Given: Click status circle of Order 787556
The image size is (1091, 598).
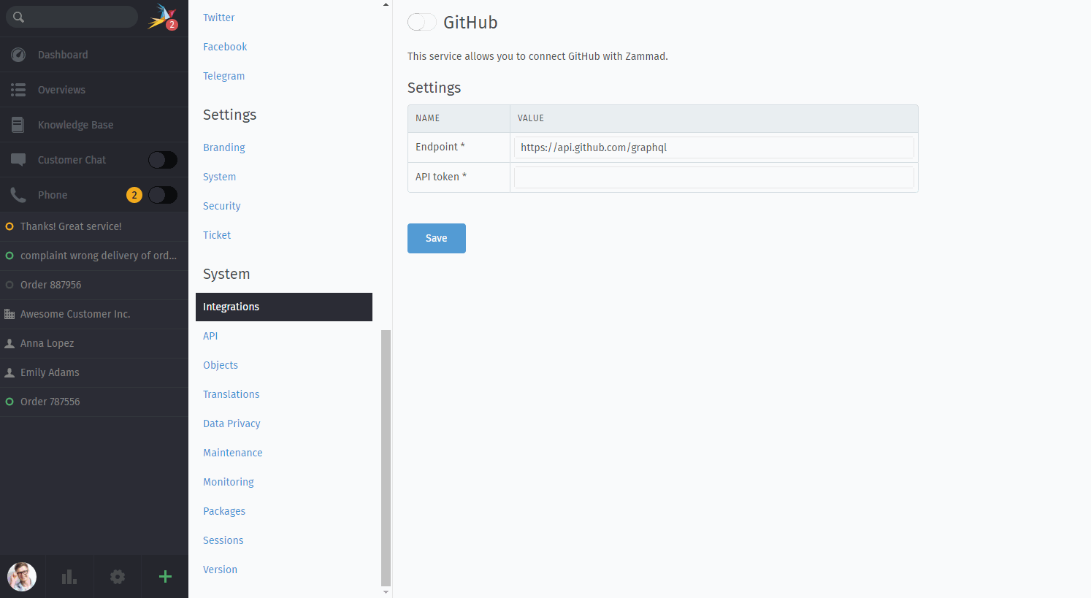Looking at the screenshot, I should [9, 402].
